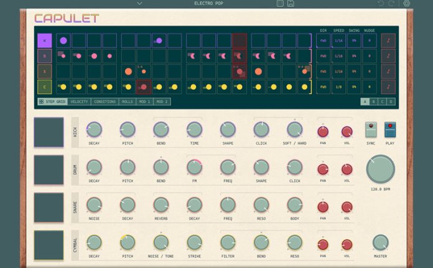The image size is (433, 268).
Task: Click the snare row swing value
Action: tap(354, 72)
